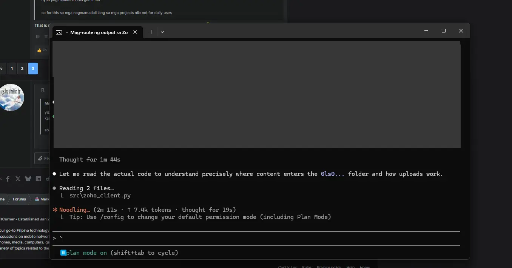Click the terminal icon on the Mag-route tab
This screenshot has width=512, height=268.
59,32
